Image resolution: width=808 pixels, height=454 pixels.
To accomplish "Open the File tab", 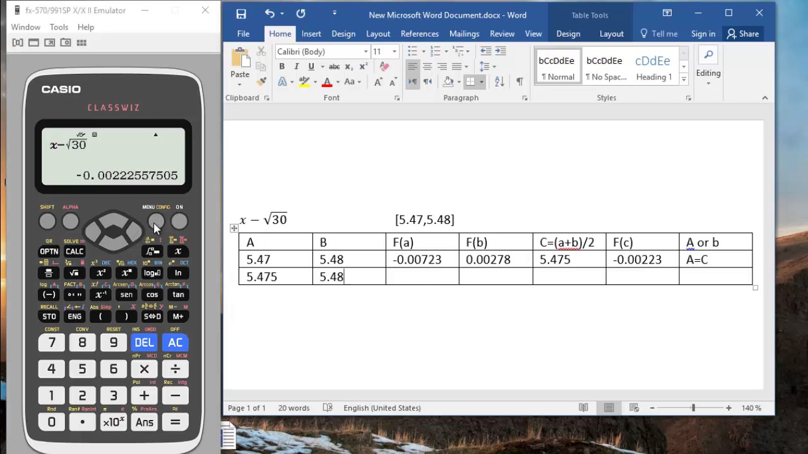I will point(243,33).
